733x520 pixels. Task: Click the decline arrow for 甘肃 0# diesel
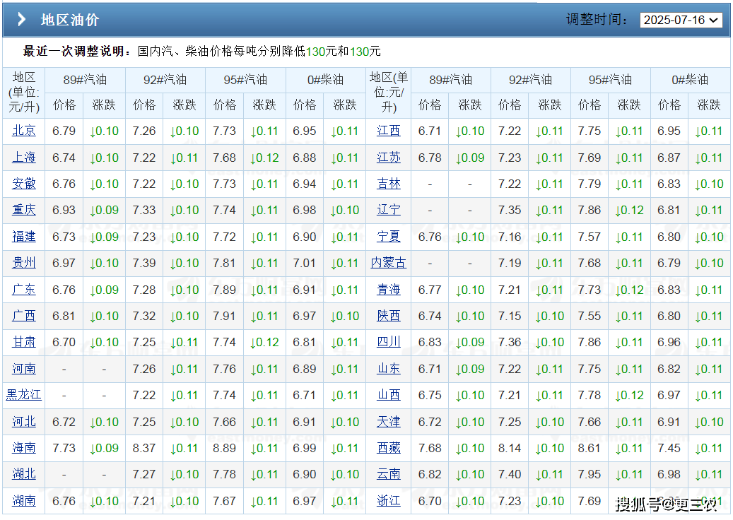[x=344, y=342]
